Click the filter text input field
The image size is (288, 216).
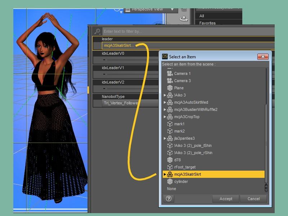(188, 31)
